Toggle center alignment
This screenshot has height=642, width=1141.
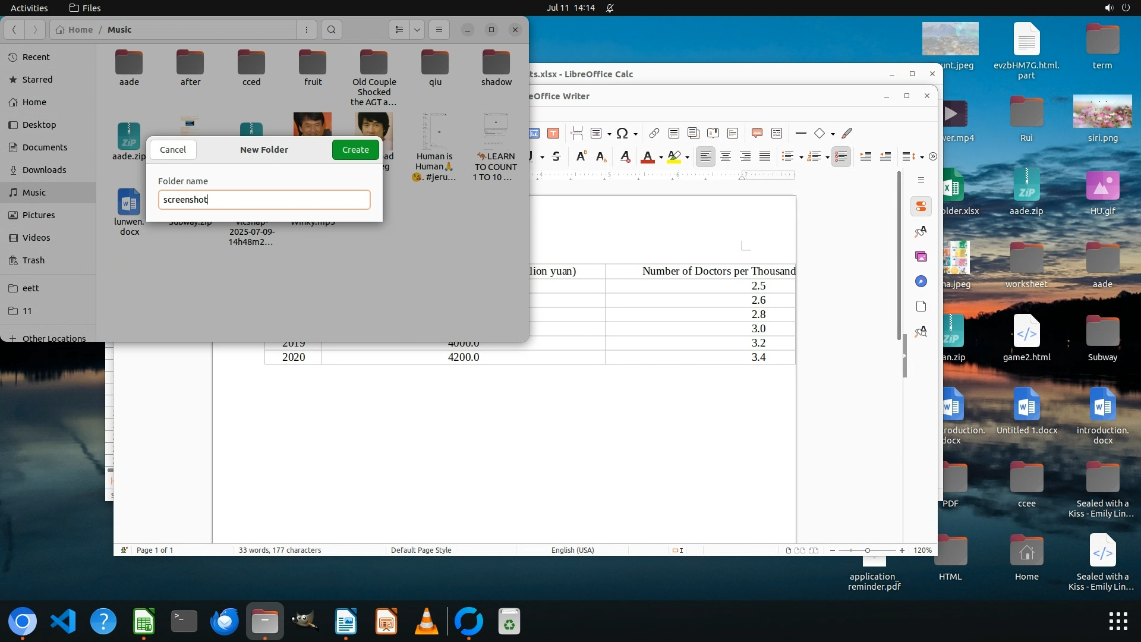click(x=725, y=156)
